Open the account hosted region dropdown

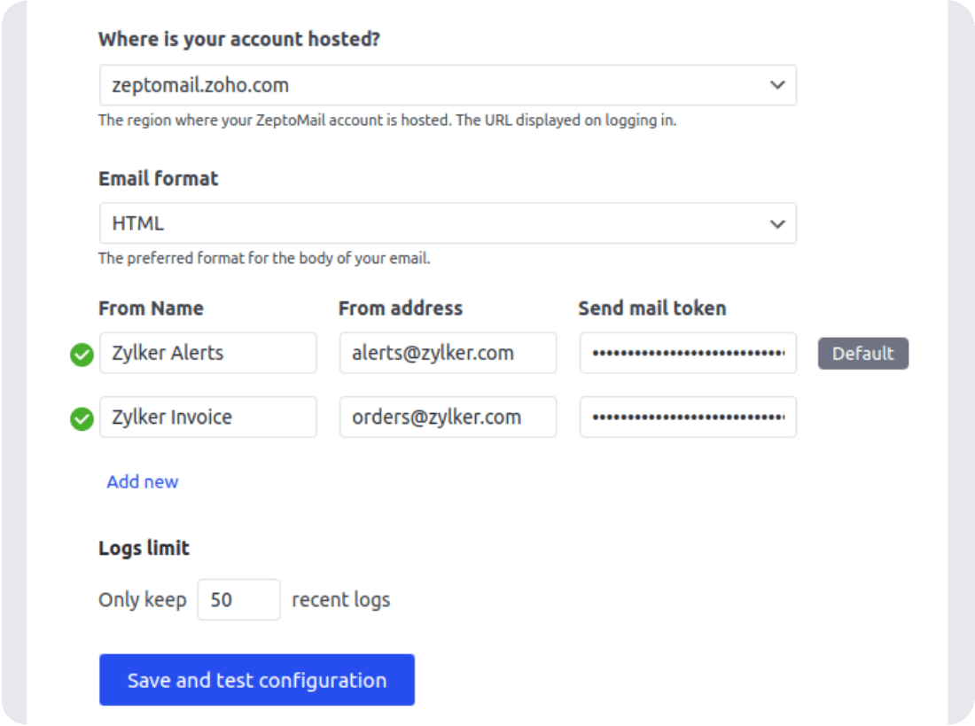coord(448,85)
